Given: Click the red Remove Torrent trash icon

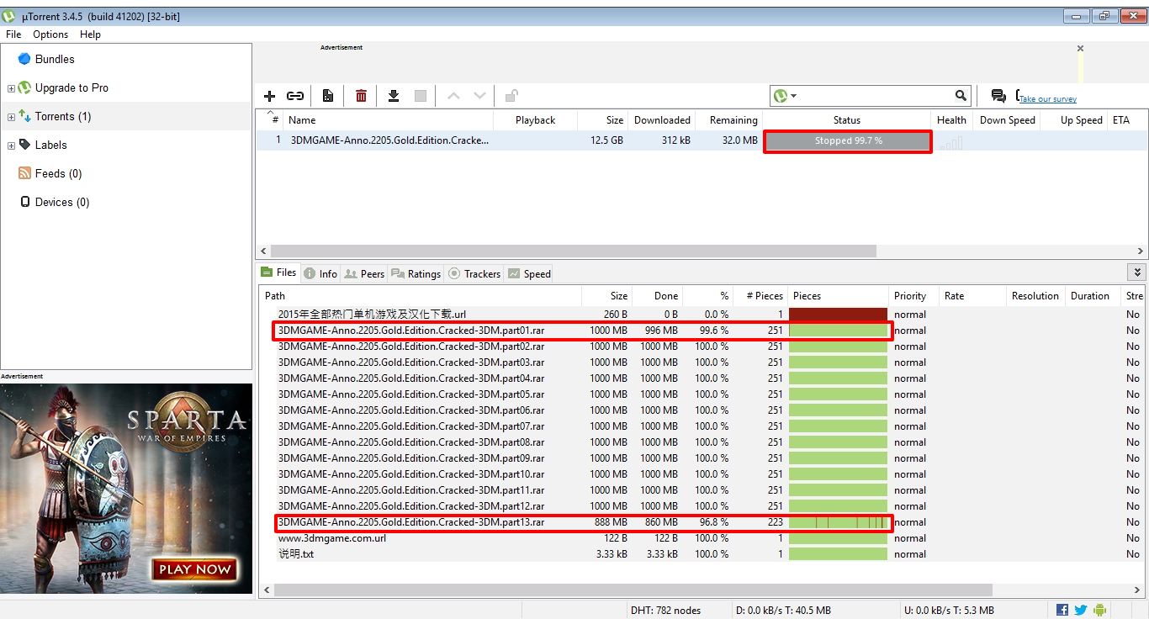Looking at the screenshot, I should (x=360, y=96).
